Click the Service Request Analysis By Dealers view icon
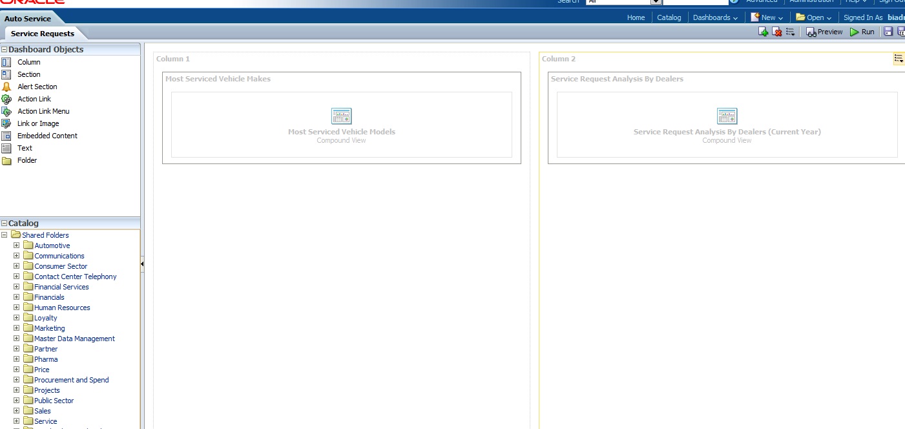The height and width of the screenshot is (429, 905). pos(727,116)
